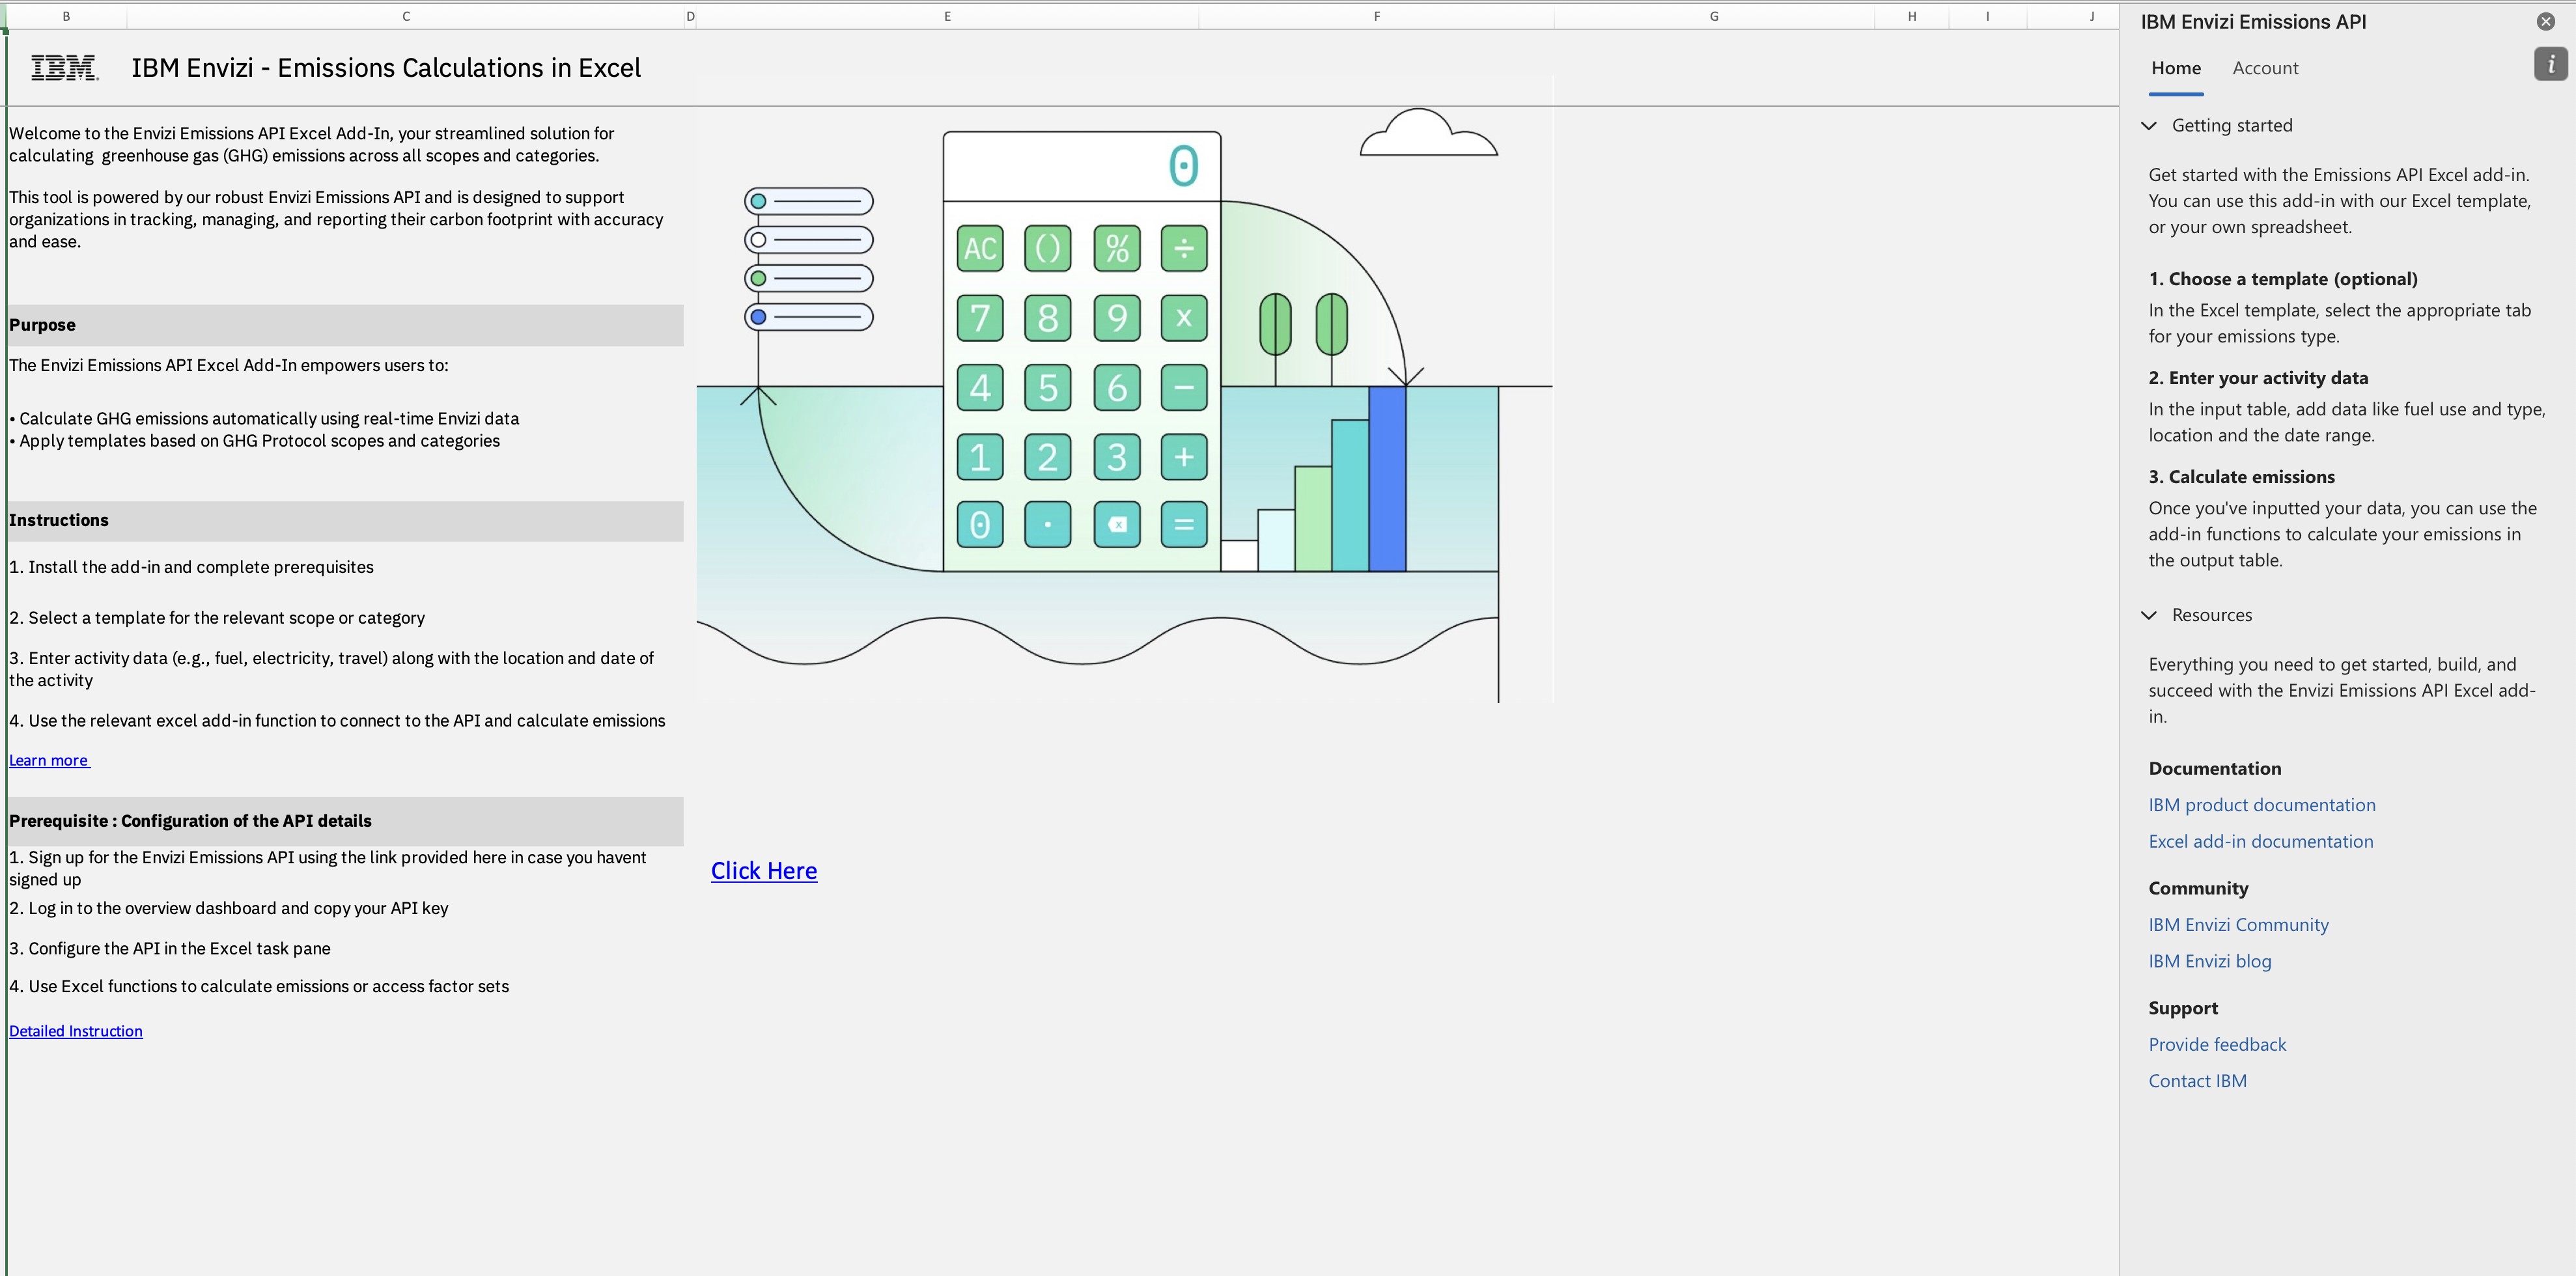Click the Click Here link

[x=763, y=870]
